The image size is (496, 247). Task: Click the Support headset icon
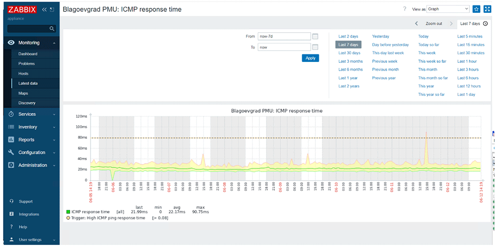pyautogui.click(x=11, y=201)
